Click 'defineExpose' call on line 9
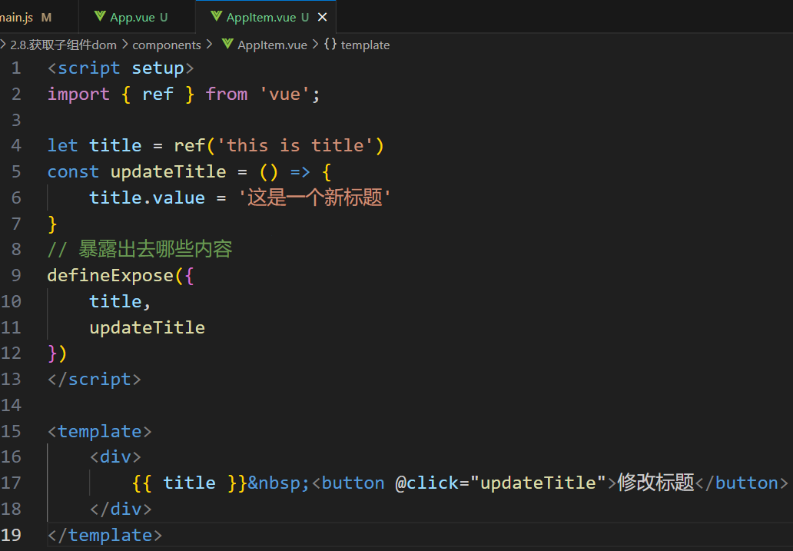The height and width of the screenshot is (551, 793). click(x=110, y=276)
